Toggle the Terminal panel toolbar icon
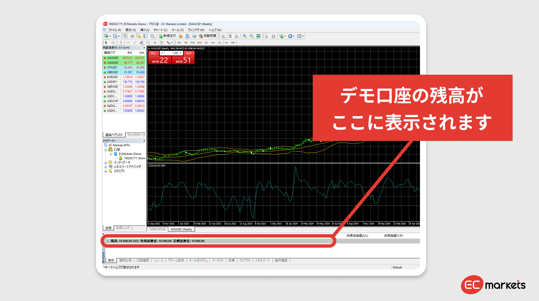The width and height of the screenshot is (539, 301). coord(146,36)
